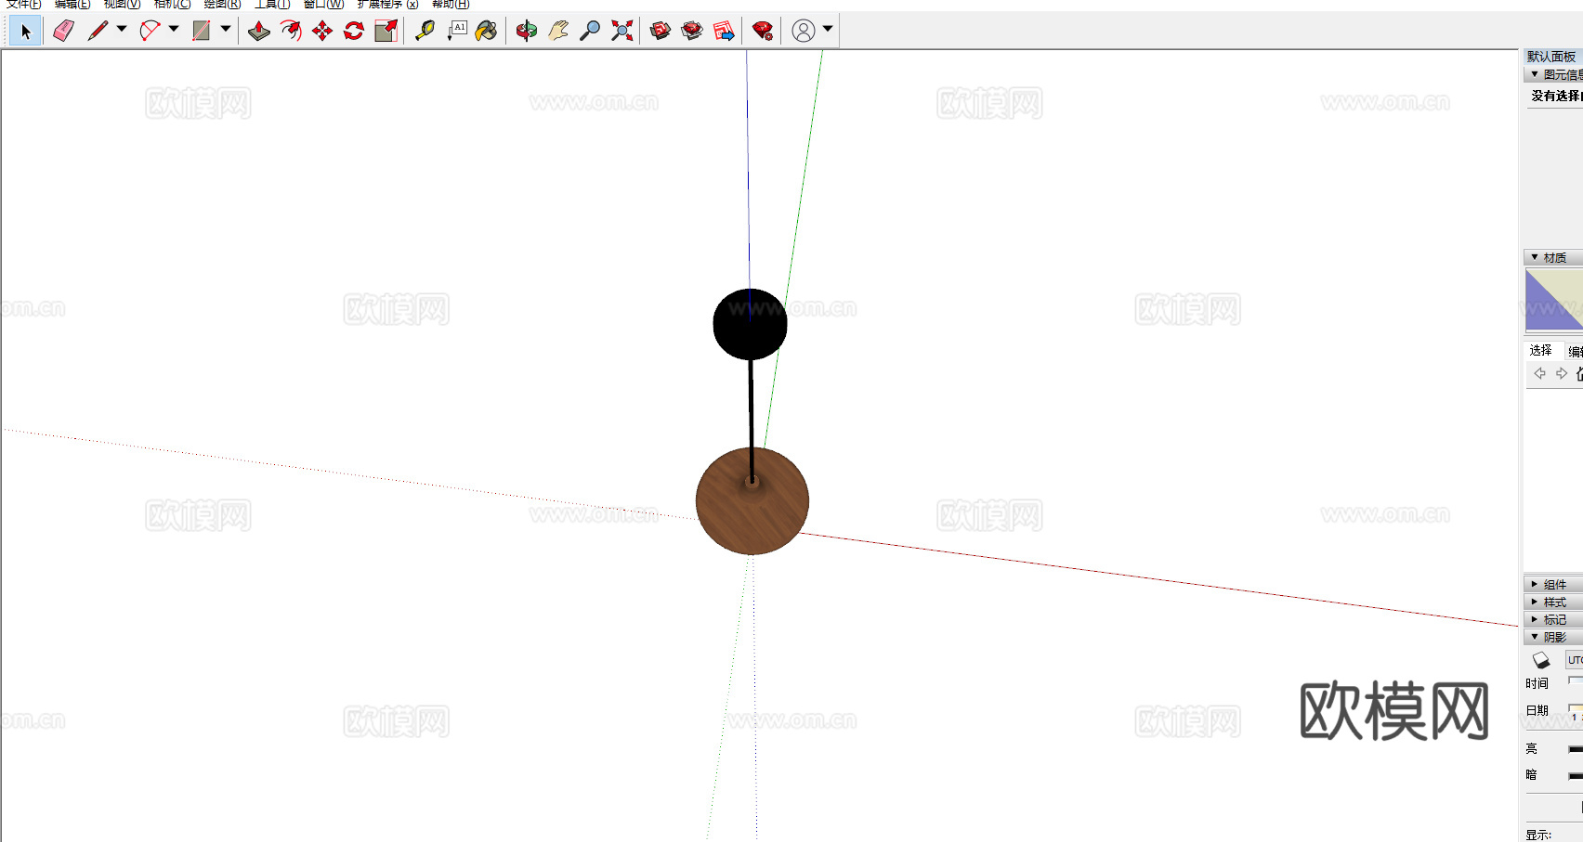1583x842 pixels.
Task: Open the Extension Manager ruby icon
Action: [763, 31]
